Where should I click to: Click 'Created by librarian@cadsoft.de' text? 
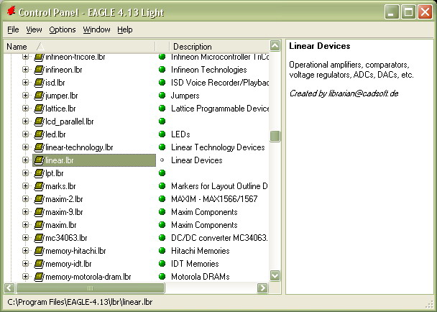(x=344, y=93)
